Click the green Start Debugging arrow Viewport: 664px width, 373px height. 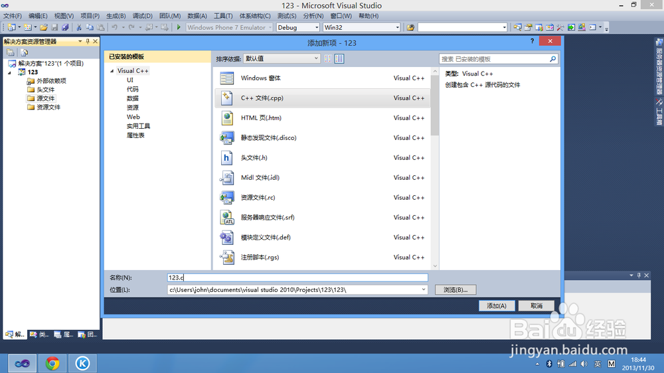(x=179, y=27)
